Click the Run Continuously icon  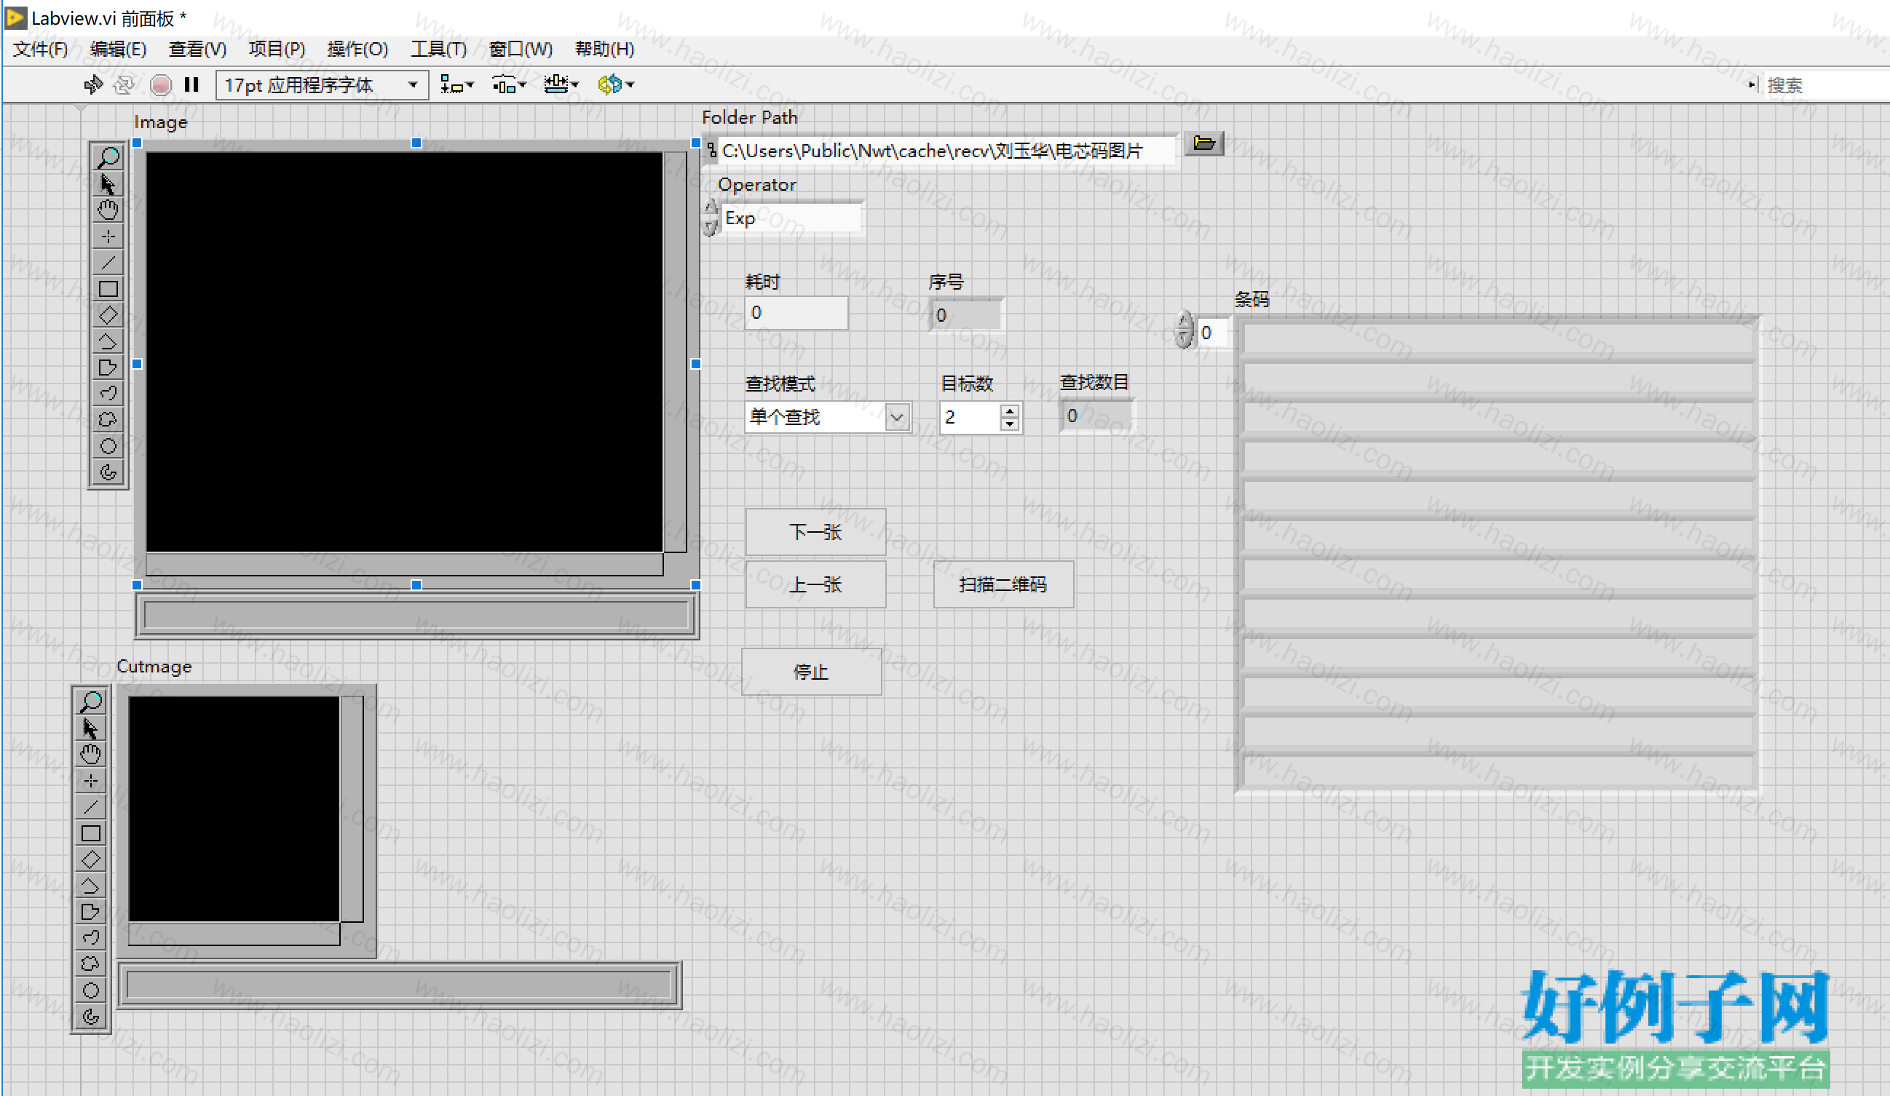(x=124, y=84)
